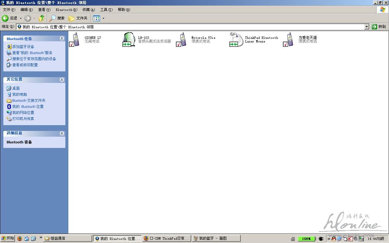Expand the address bar dropdown
Image resolution: width=389 pixels, height=243 pixels.
(x=367, y=27)
